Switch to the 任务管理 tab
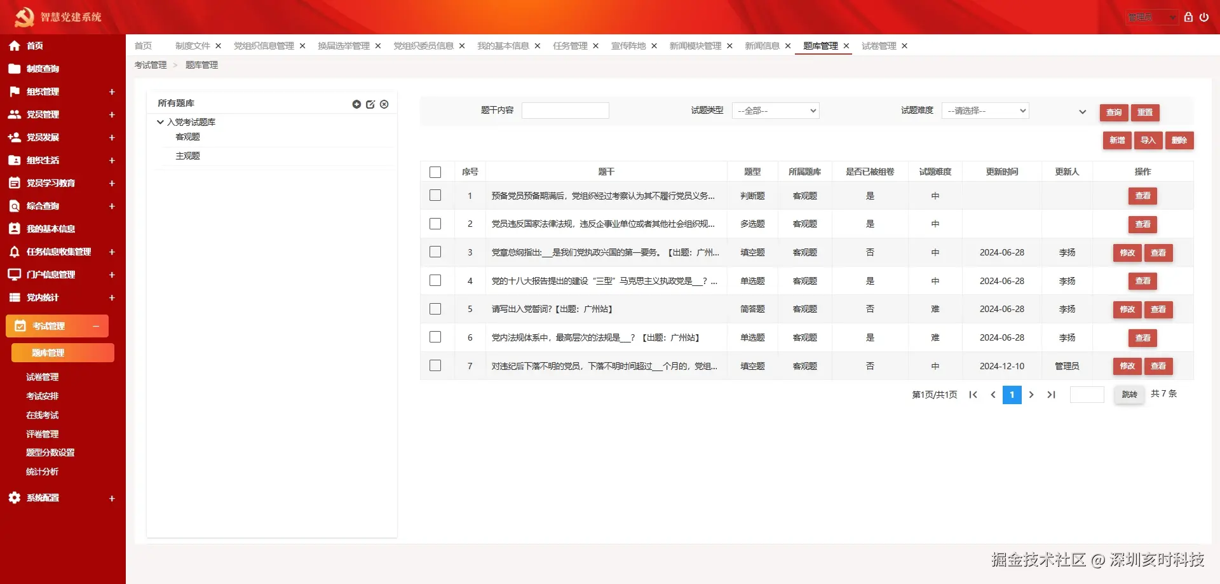 click(570, 46)
